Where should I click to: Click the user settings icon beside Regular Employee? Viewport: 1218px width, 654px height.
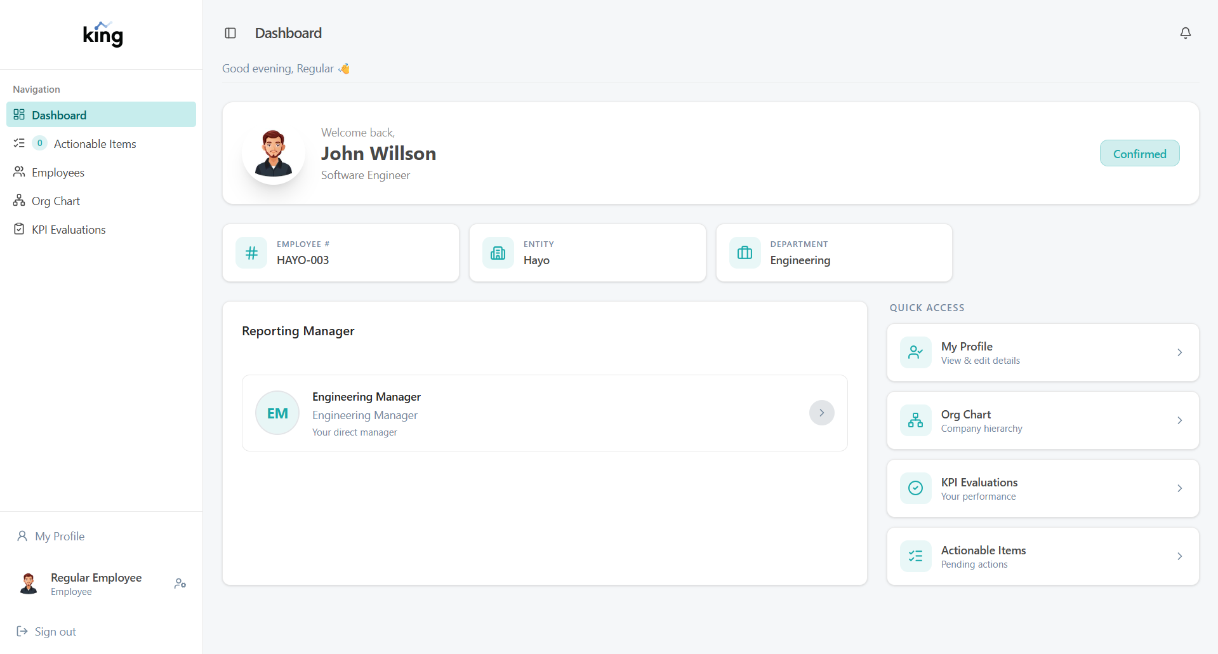pos(180,584)
